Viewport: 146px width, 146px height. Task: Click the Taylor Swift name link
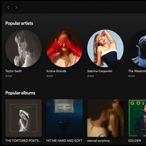pyautogui.click(x=13, y=71)
